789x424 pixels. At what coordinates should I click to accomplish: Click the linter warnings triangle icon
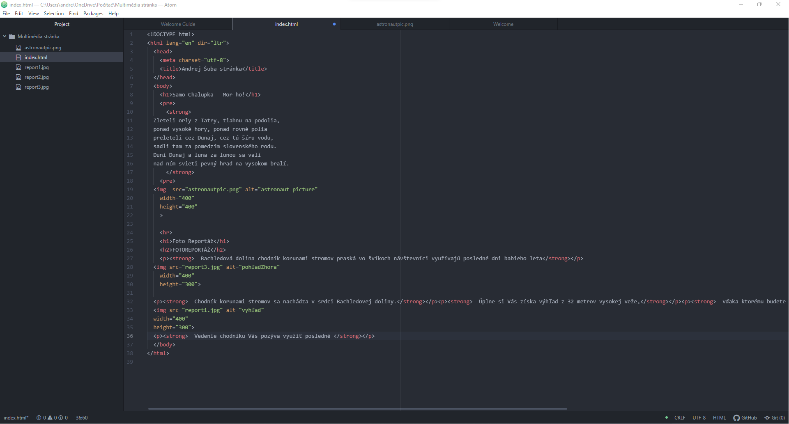[x=50, y=418]
